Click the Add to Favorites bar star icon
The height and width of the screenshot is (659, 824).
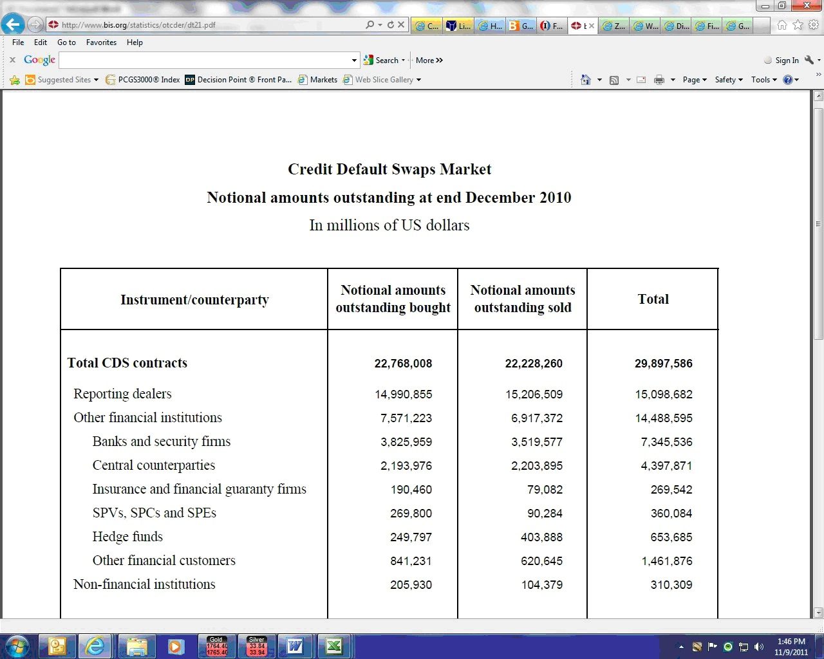tap(15, 80)
